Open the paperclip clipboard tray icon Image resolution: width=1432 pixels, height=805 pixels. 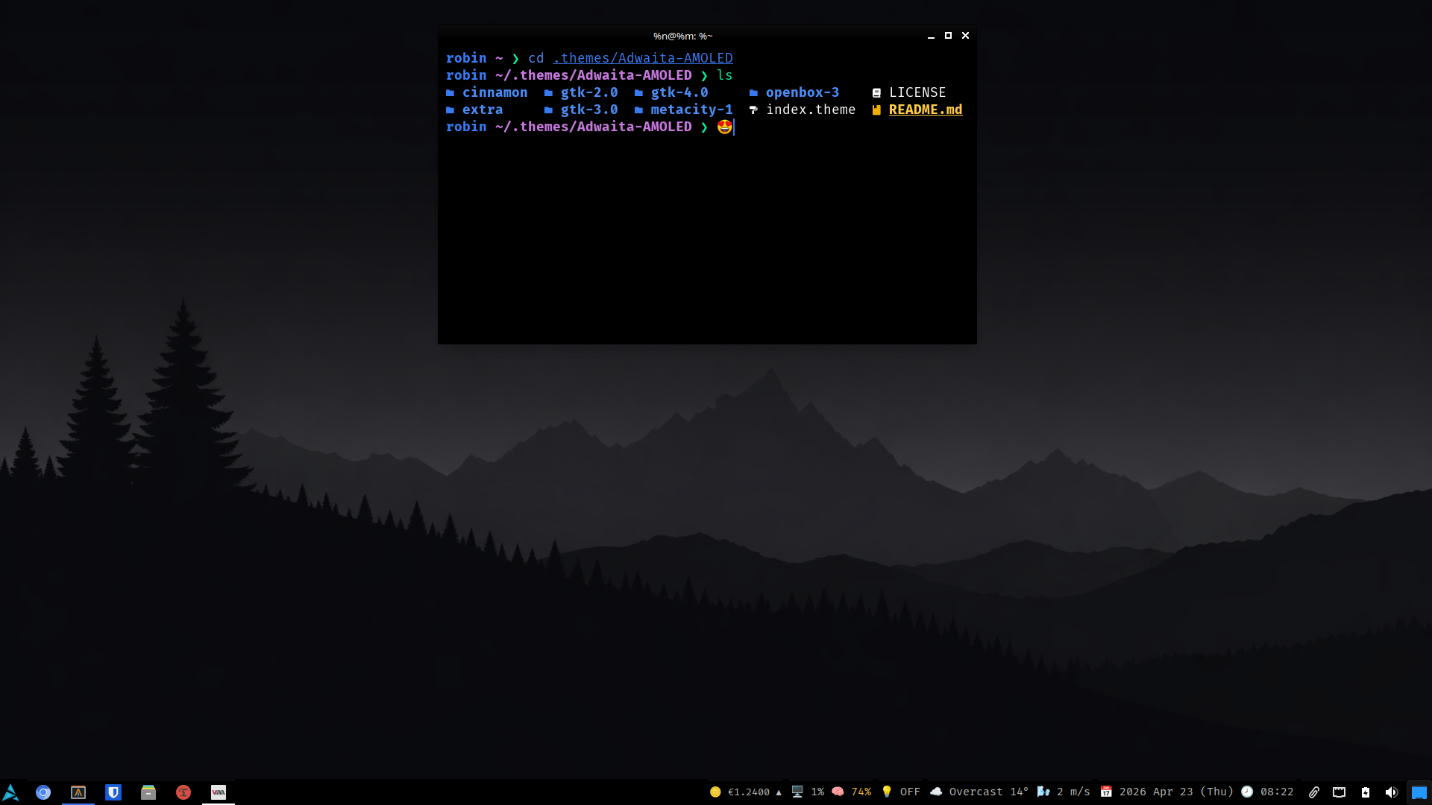1314,792
